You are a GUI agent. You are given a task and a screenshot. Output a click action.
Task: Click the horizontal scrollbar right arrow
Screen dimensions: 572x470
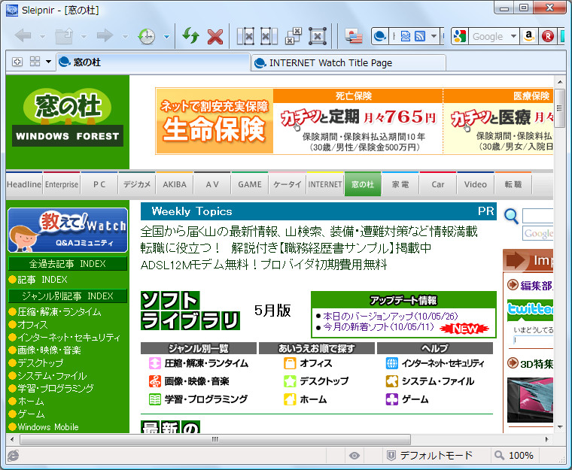[x=546, y=439]
